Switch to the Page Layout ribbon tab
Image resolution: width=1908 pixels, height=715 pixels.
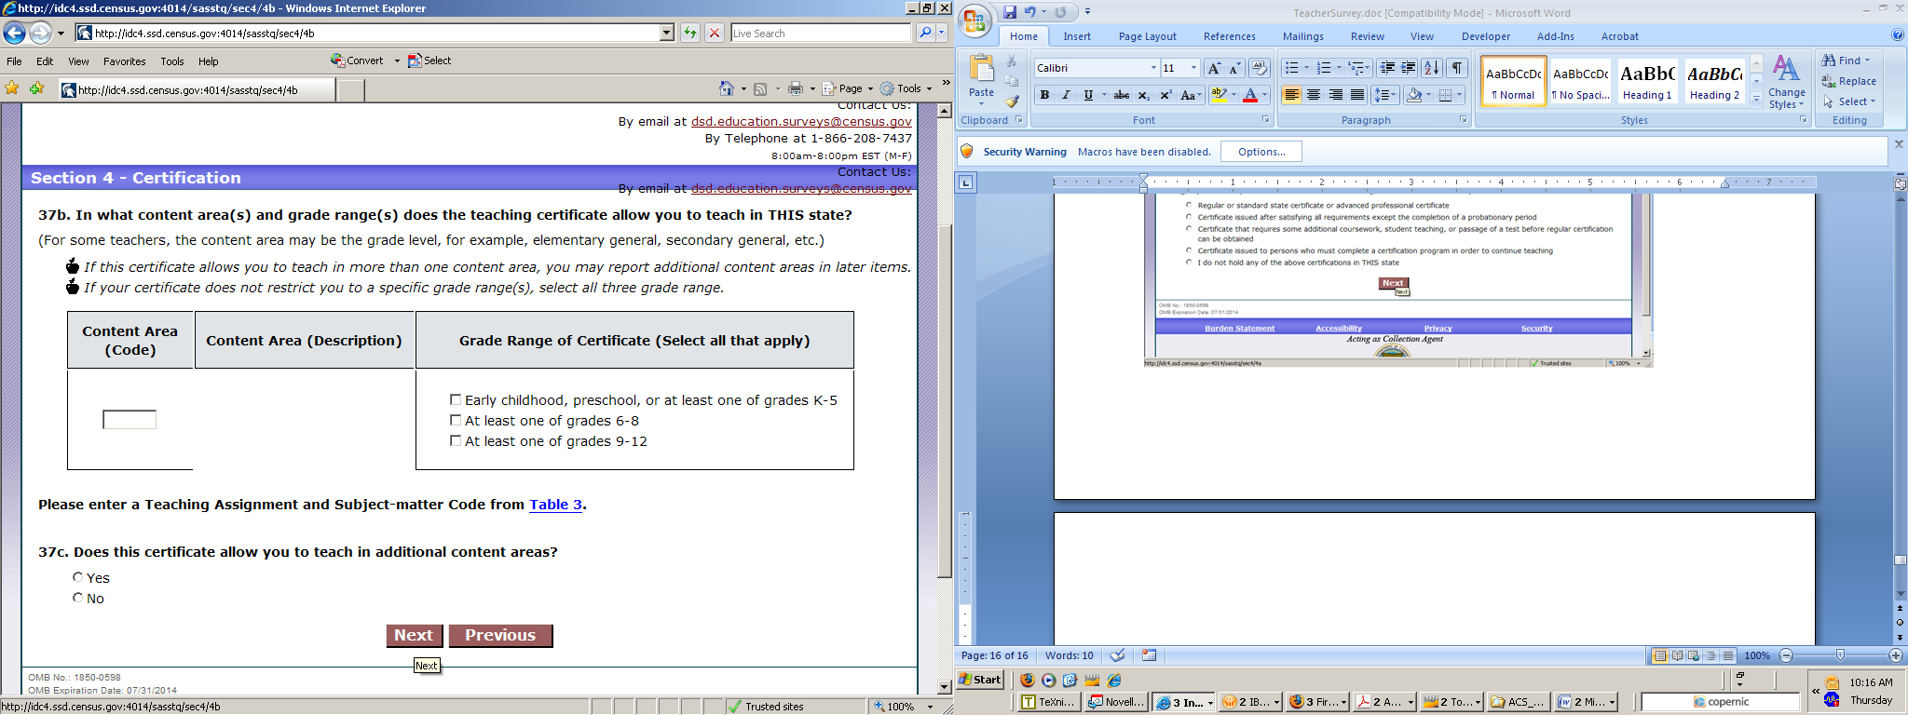tap(1147, 36)
